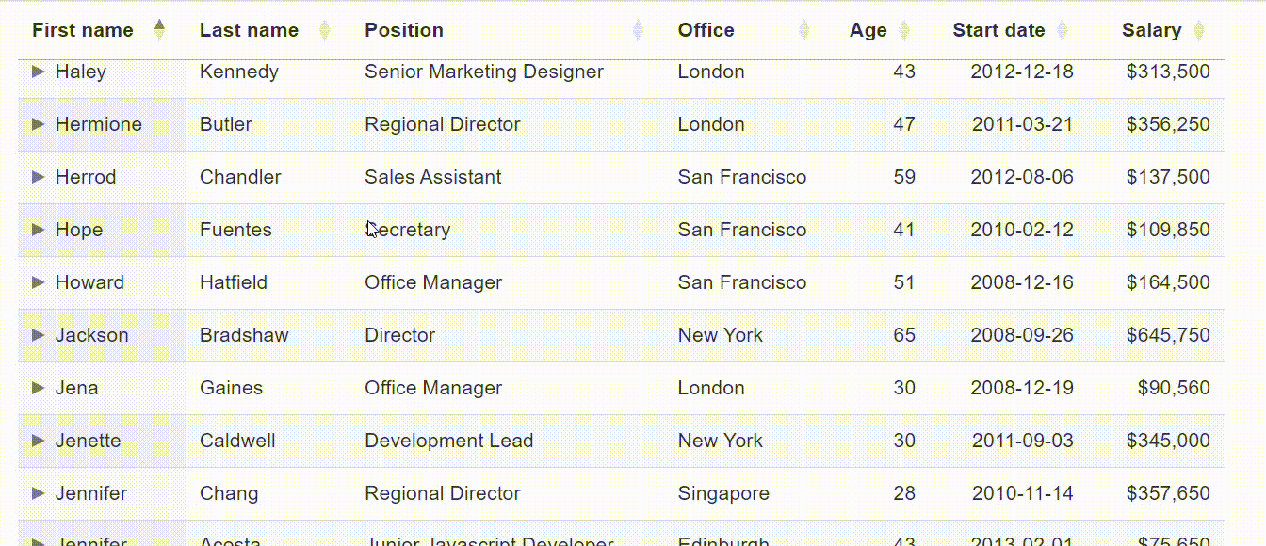The height and width of the screenshot is (546, 1266).
Task: Expand the Howard Hatfield row
Action: [x=39, y=282]
